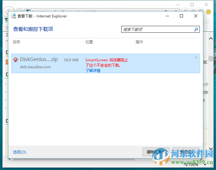Image resolution: width=216 pixels, height=170 pixels.
Task: Click the scroll down arrow on browser page
Action: [211, 149]
